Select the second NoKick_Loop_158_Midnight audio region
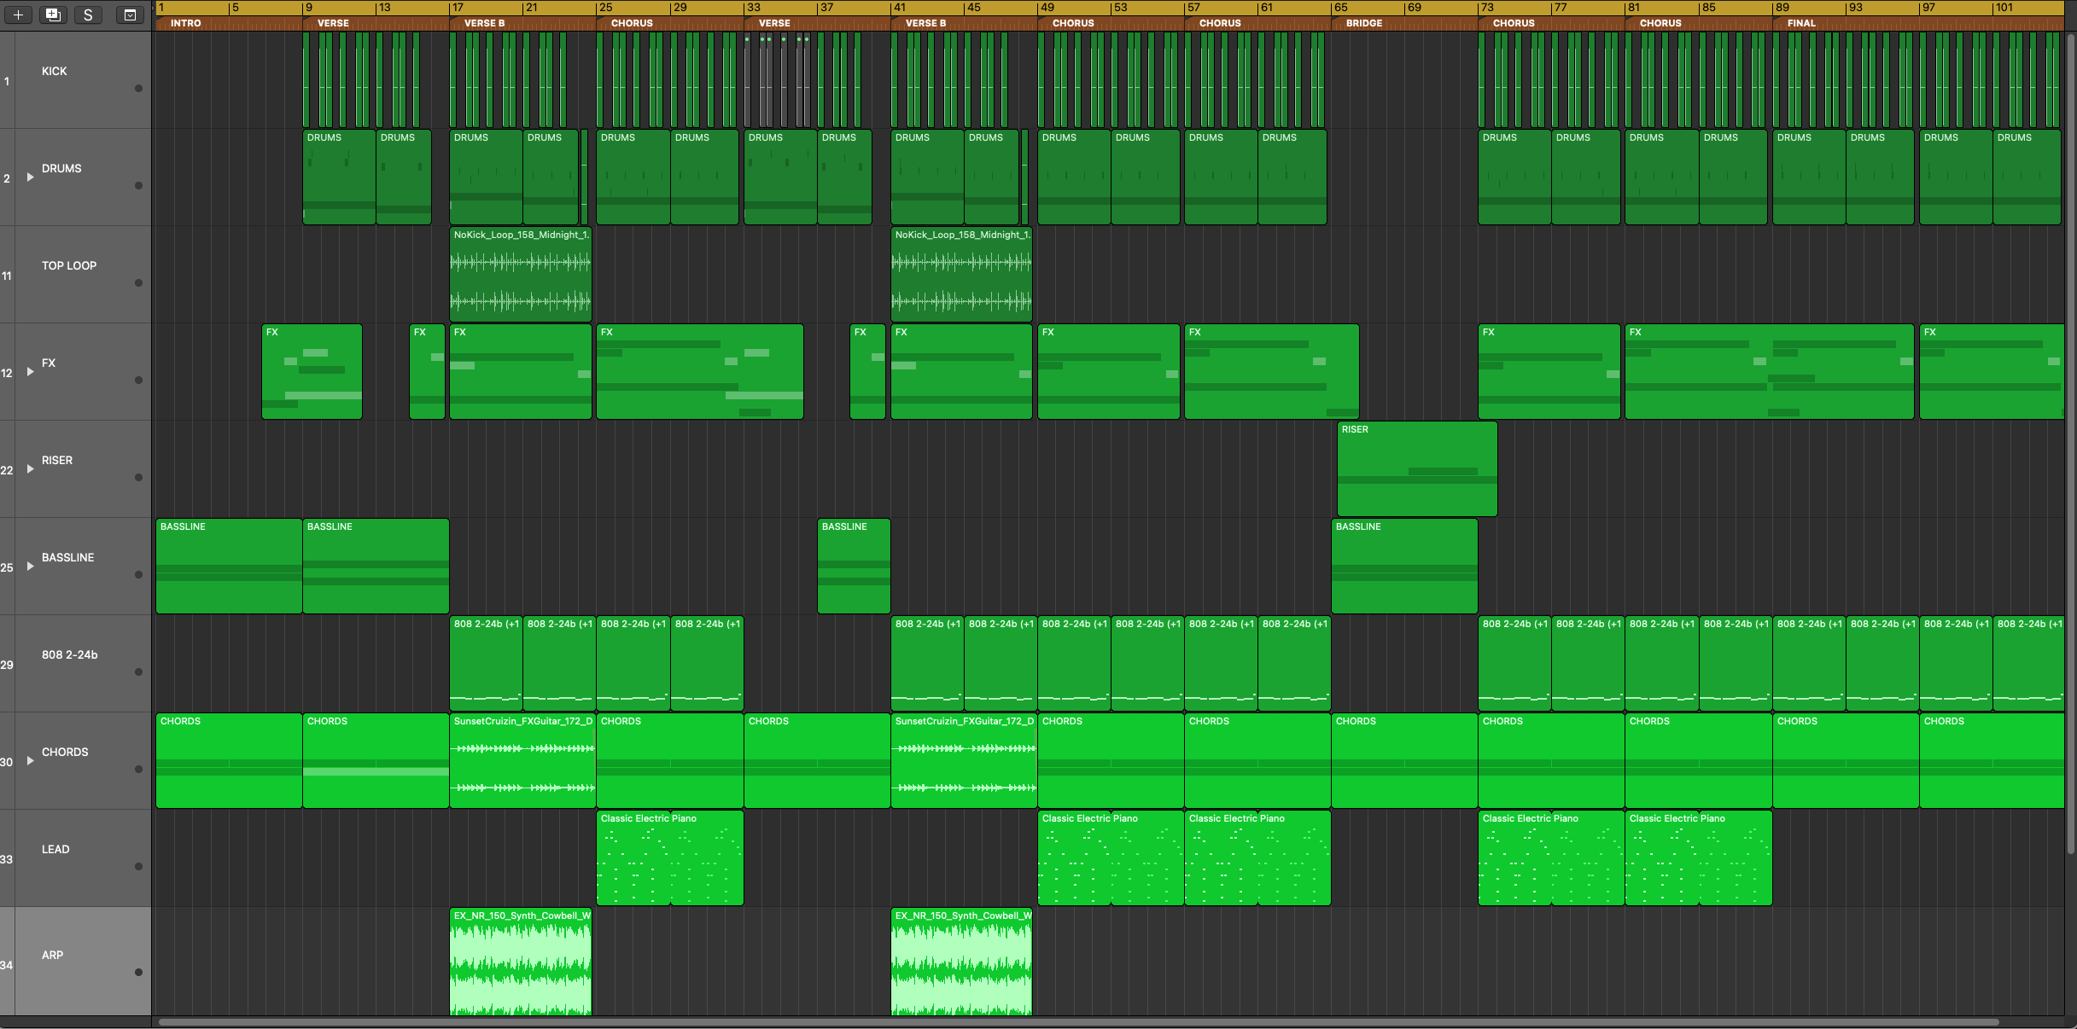Viewport: 2077px width, 1029px height. pos(961,275)
